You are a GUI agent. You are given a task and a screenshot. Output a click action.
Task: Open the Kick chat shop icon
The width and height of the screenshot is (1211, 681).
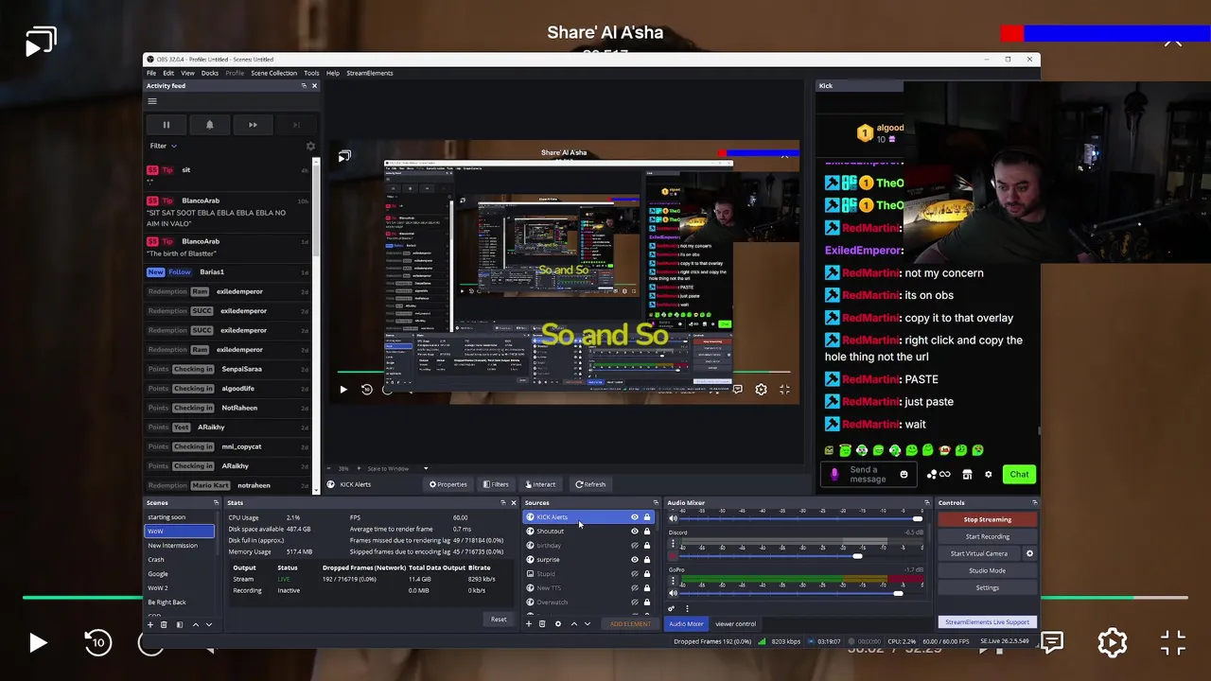point(967,474)
